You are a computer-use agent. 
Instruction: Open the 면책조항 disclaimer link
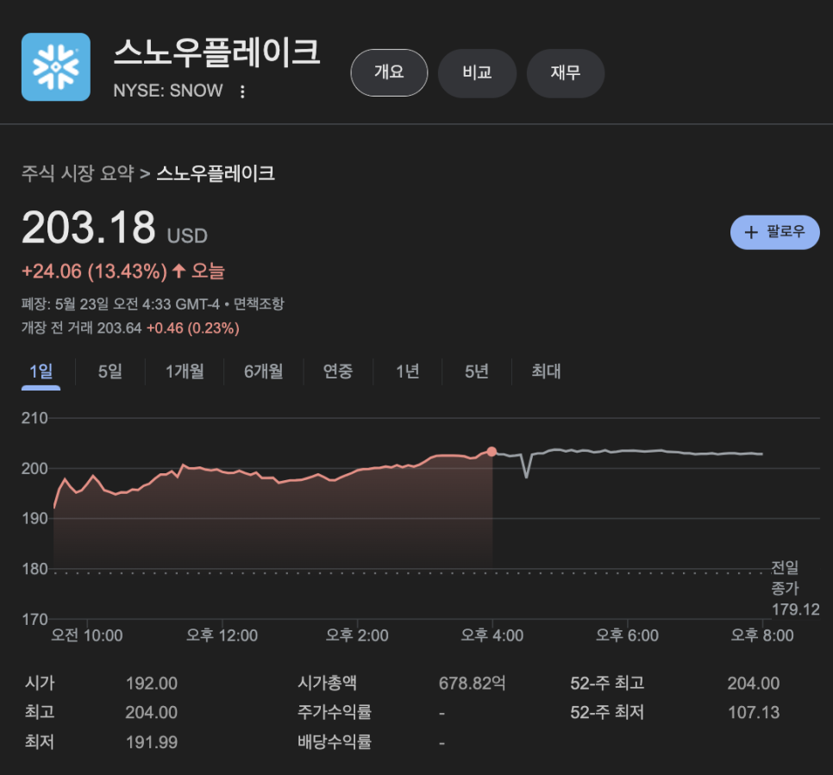[x=259, y=303]
